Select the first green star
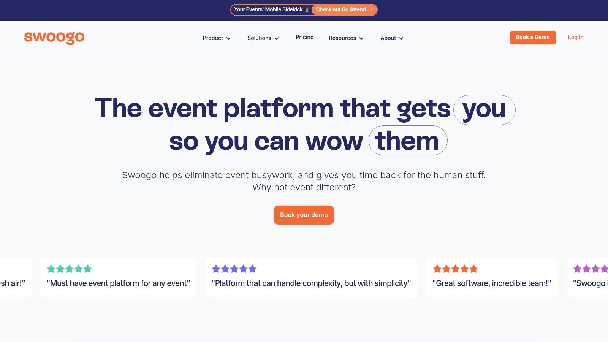 pyautogui.click(x=51, y=269)
